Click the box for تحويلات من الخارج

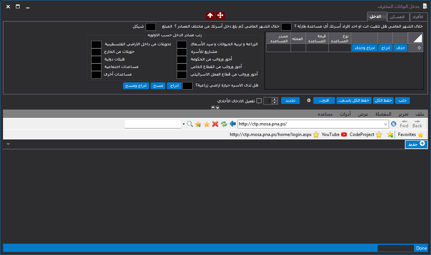tap(96, 52)
